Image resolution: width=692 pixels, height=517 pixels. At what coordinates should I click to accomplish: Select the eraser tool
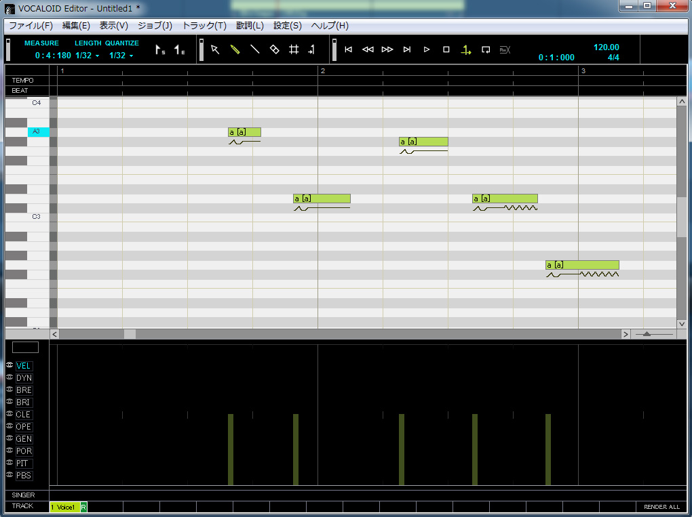[274, 49]
